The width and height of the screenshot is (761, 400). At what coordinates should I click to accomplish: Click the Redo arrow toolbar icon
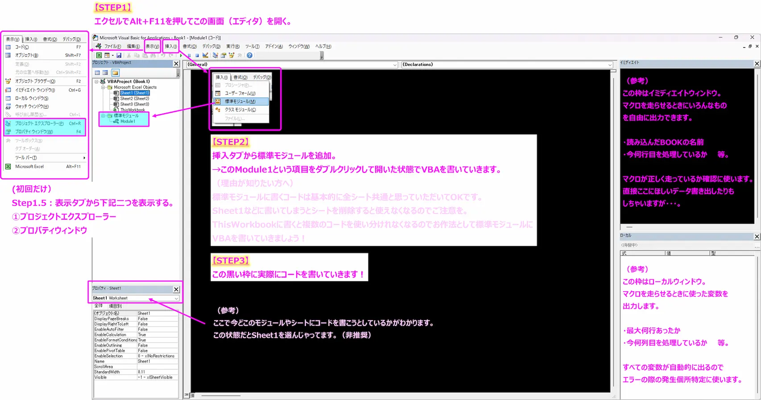tap(171, 55)
